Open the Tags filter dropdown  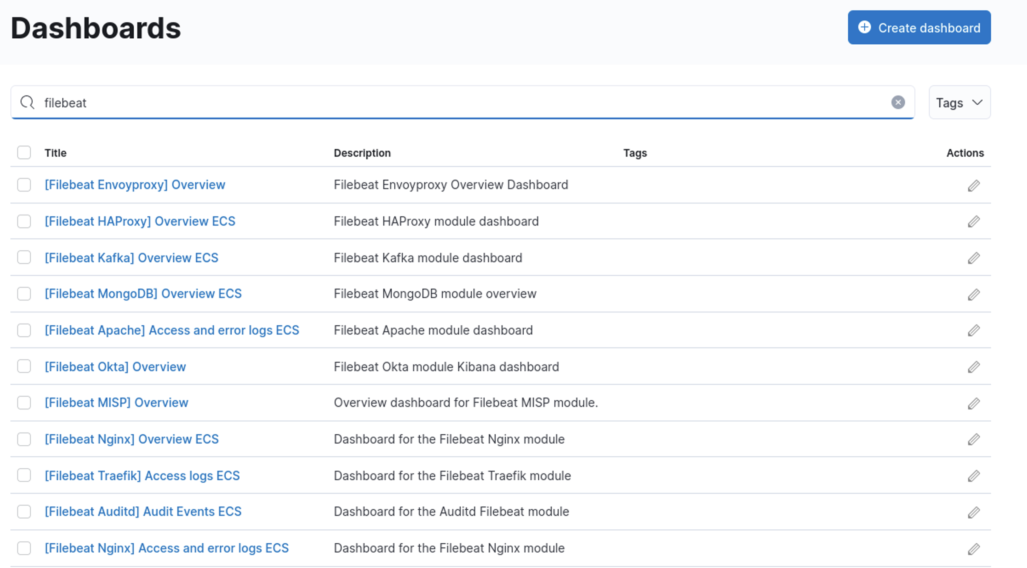click(959, 103)
